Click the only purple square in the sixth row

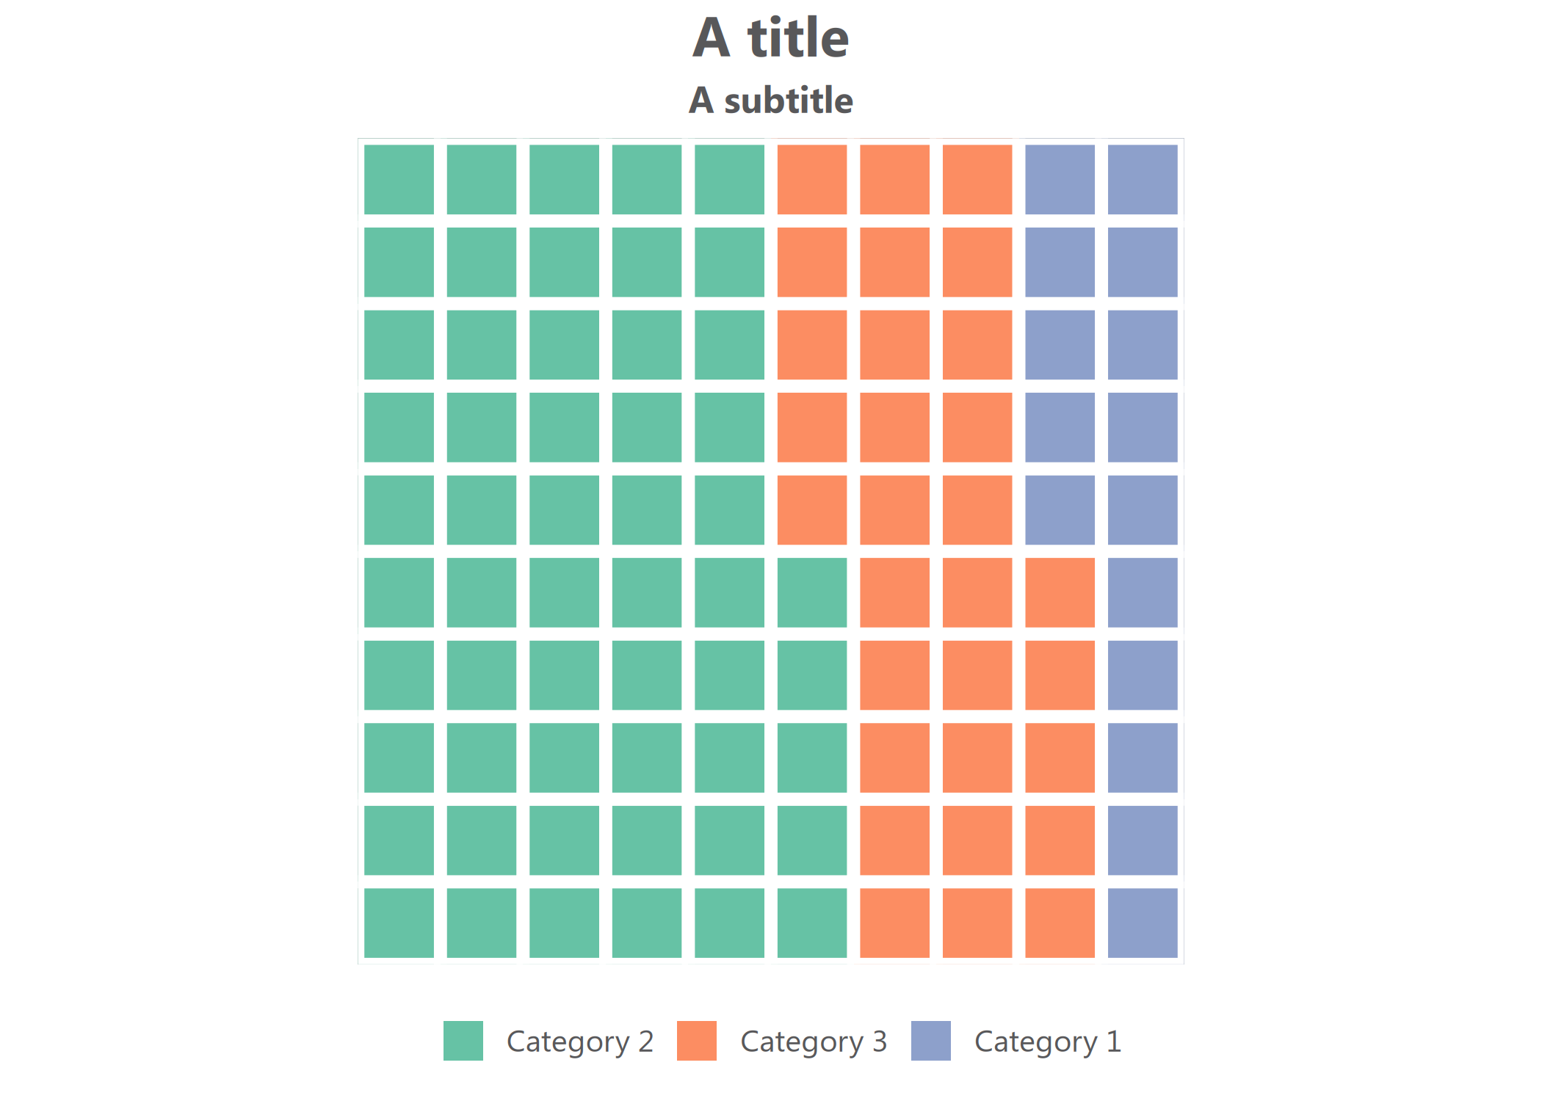coord(1142,592)
